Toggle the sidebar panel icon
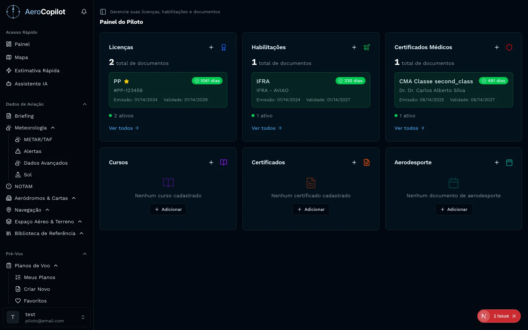The height and width of the screenshot is (330, 528). point(103,12)
